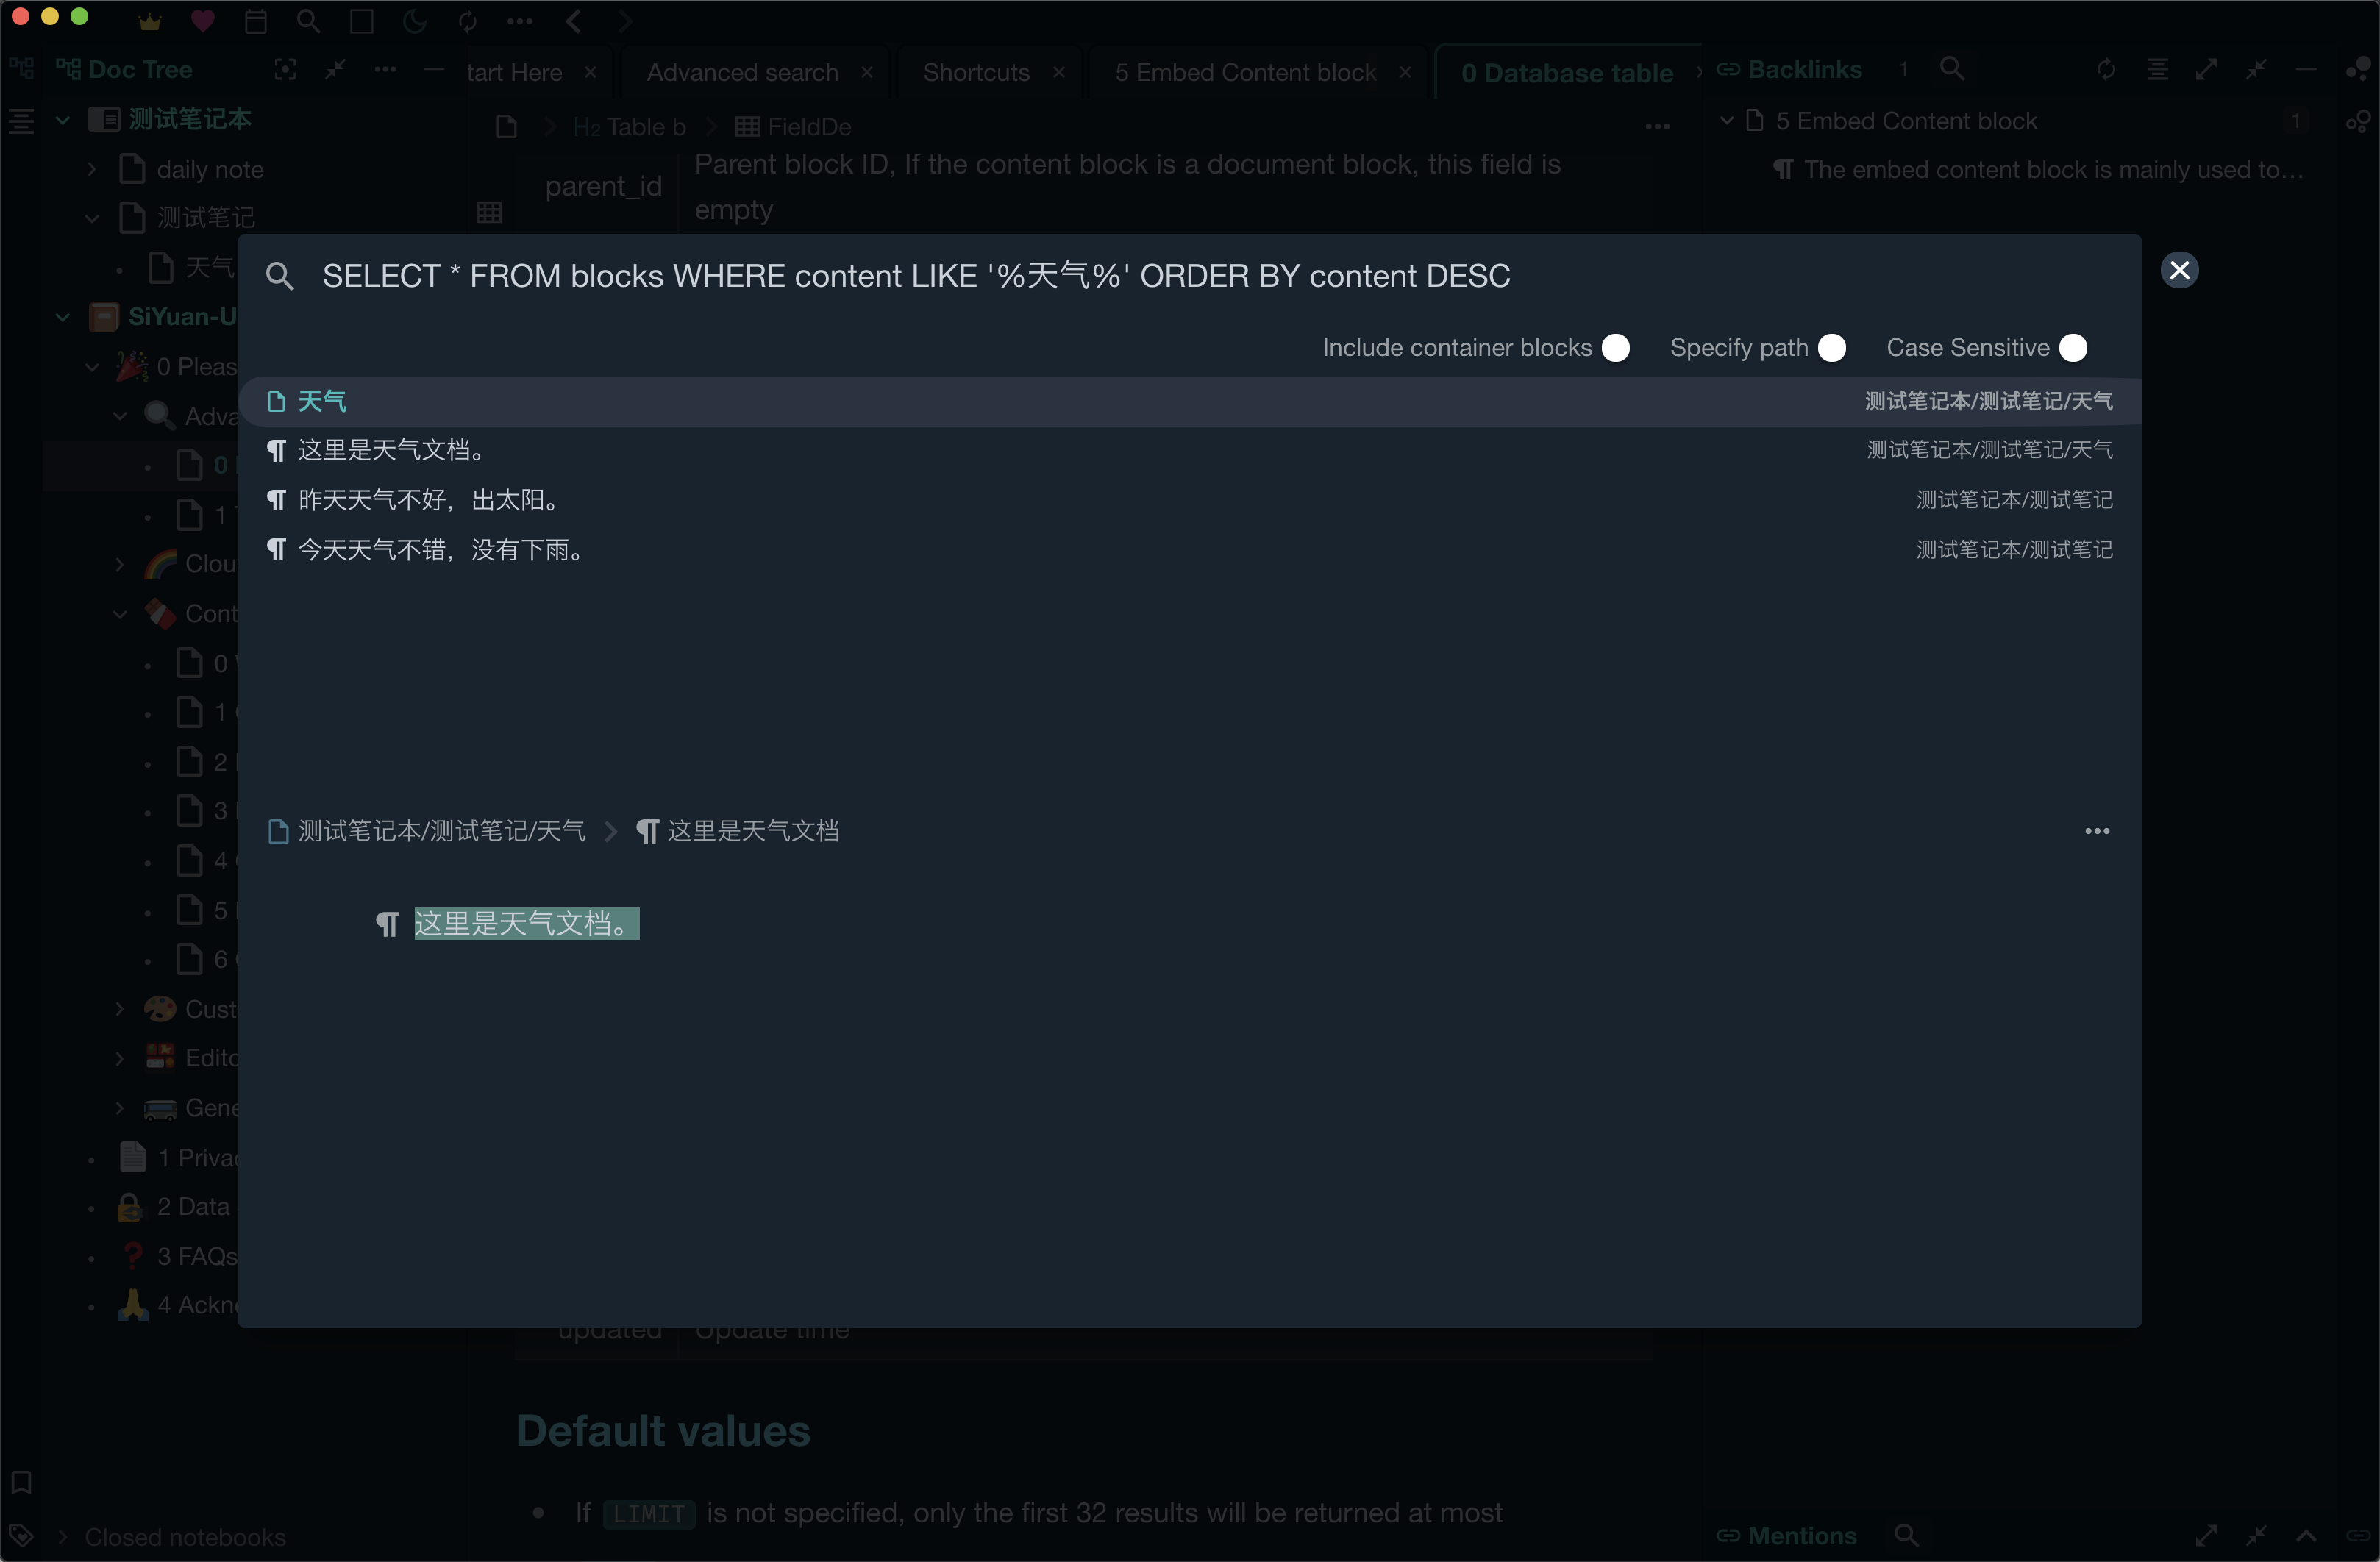The width and height of the screenshot is (2380, 1562).
Task: Expand the Backlinks panel to fullscreen with the expand icon
Action: click(2208, 69)
